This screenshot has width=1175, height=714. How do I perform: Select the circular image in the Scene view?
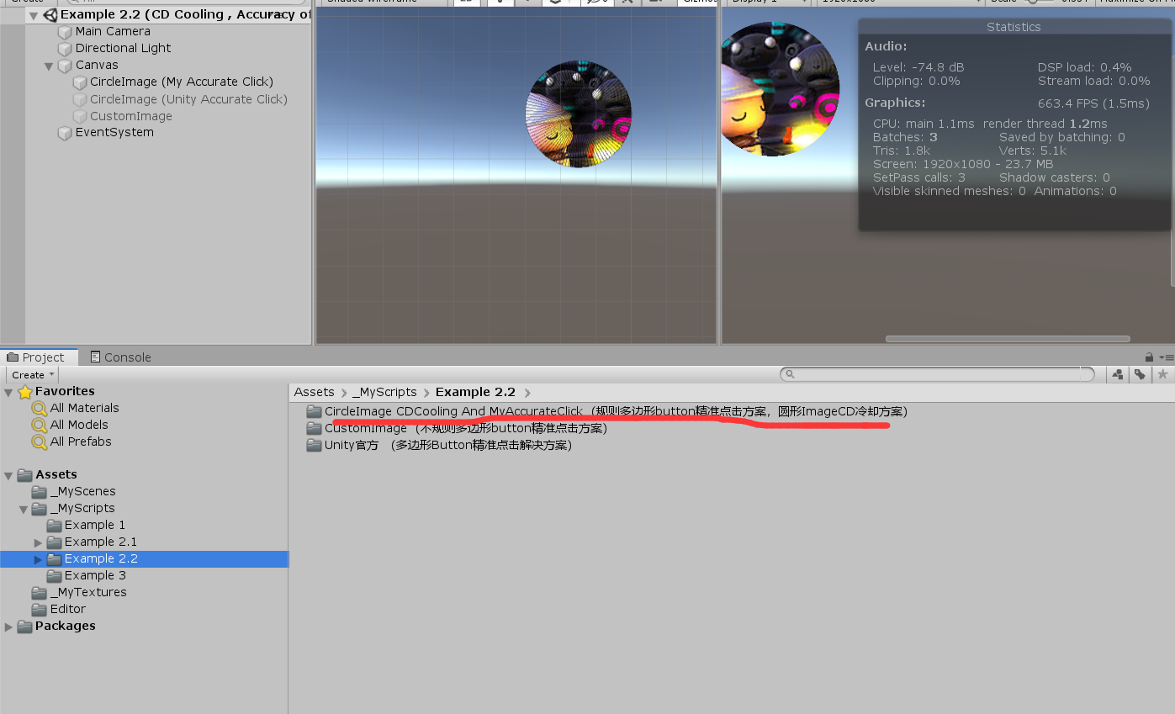pyautogui.click(x=579, y=114)
